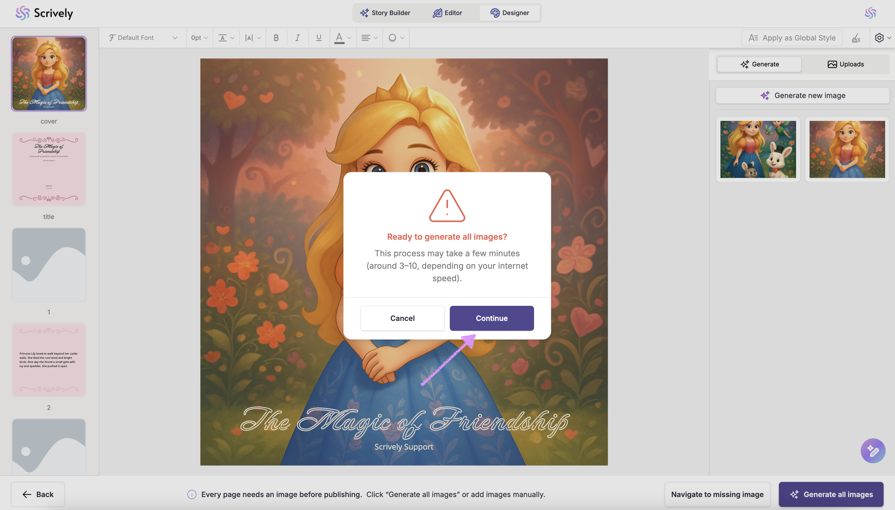Open the text color picker

coord(342,38)
